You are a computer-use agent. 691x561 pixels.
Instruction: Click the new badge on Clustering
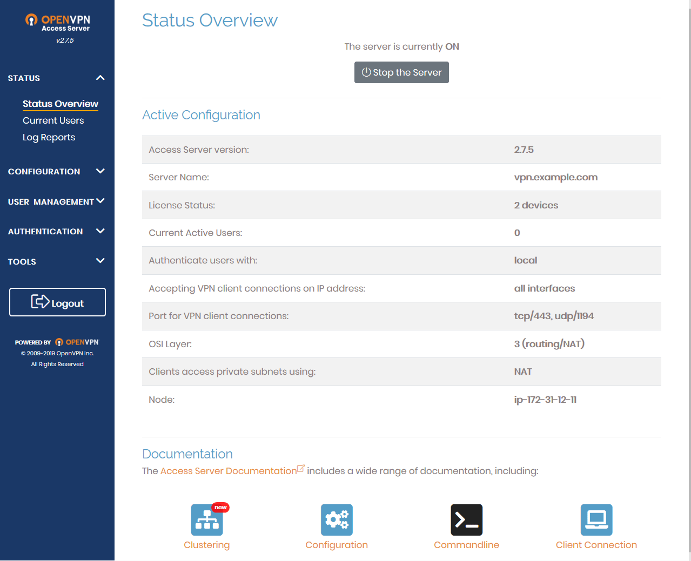tap(220, 507)
